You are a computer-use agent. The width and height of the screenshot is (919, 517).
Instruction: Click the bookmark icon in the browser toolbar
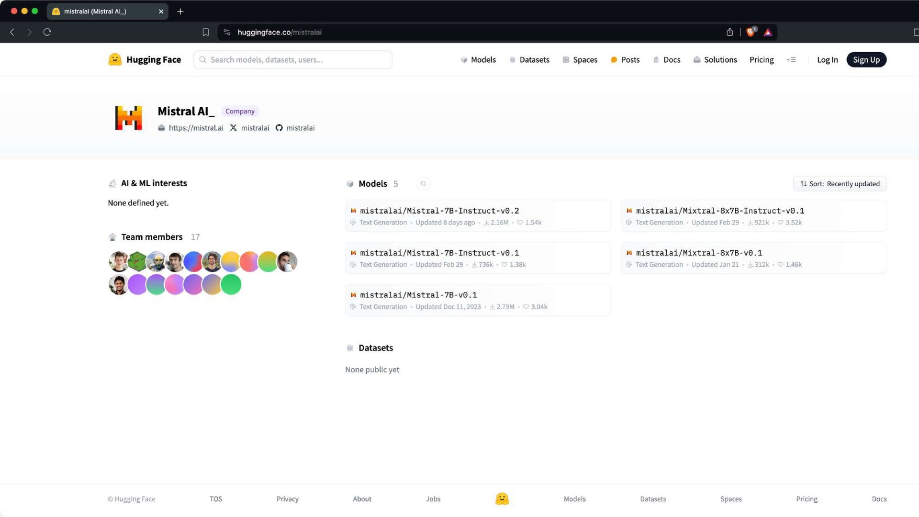pos(206,32)
